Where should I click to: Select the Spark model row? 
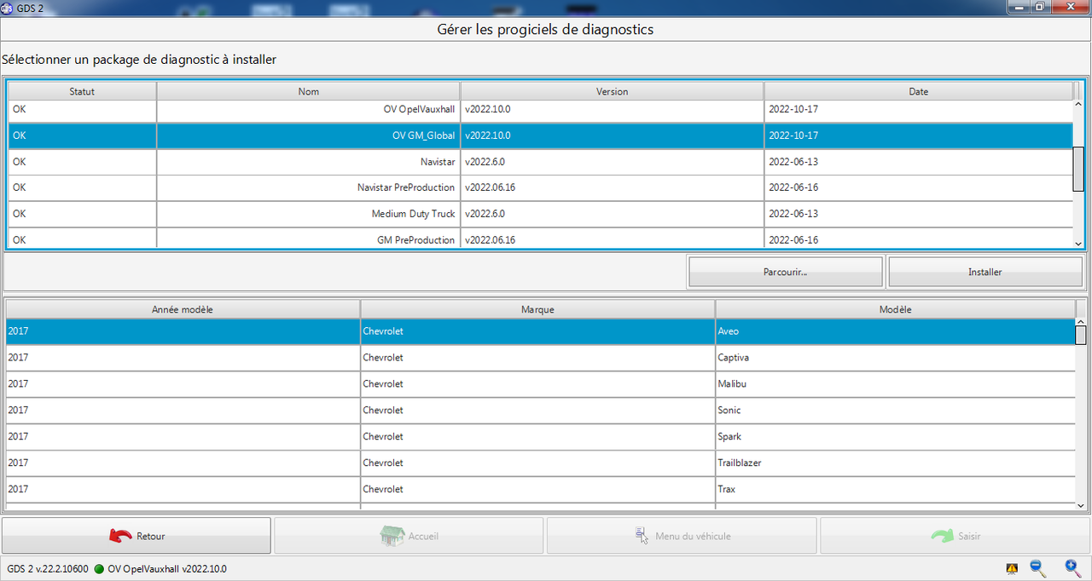[540, 437]
